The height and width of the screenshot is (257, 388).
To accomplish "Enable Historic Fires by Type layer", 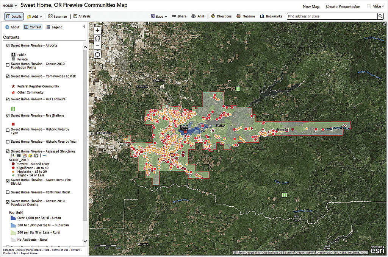I will (x=8, y=130).
